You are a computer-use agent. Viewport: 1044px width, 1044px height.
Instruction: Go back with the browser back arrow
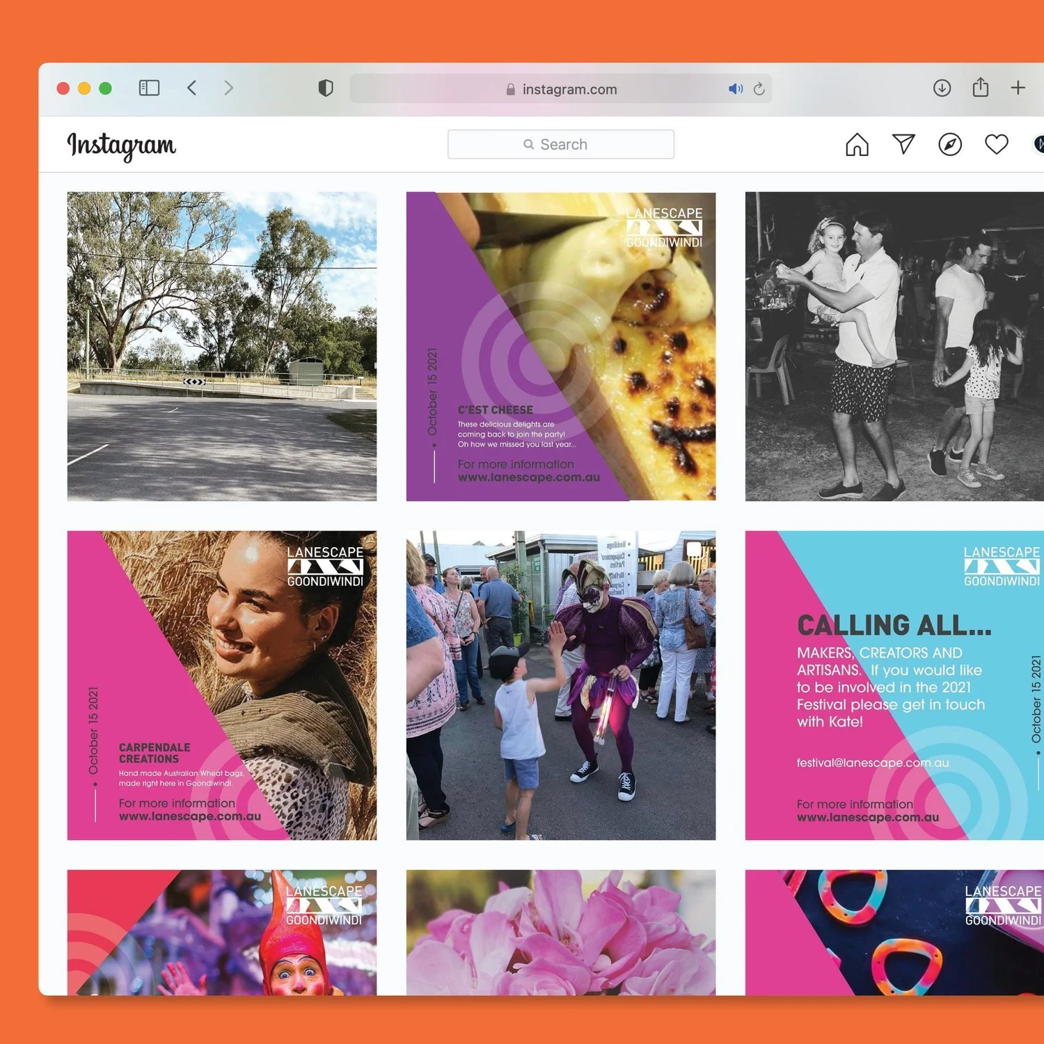click(192, 88)
